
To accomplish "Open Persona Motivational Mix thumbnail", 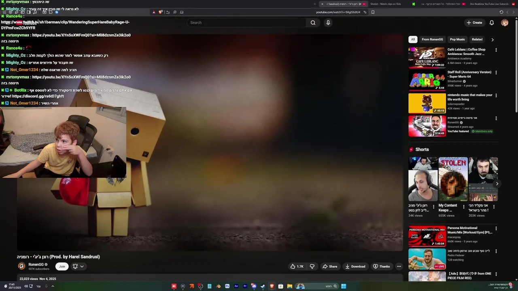I will pos(427,236).
